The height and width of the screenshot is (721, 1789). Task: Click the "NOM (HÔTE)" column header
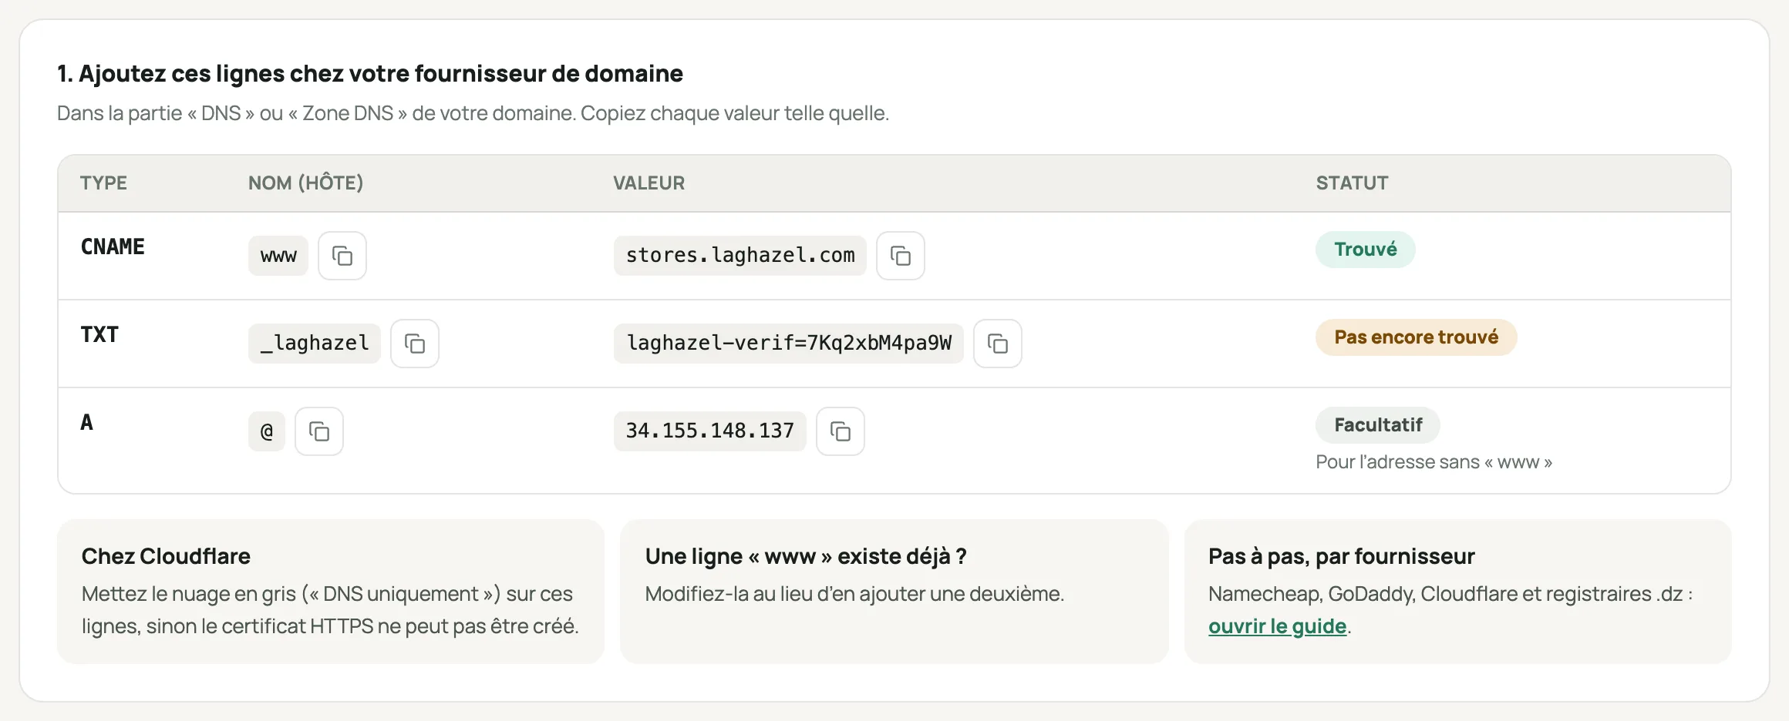click(x=305, y=183)
